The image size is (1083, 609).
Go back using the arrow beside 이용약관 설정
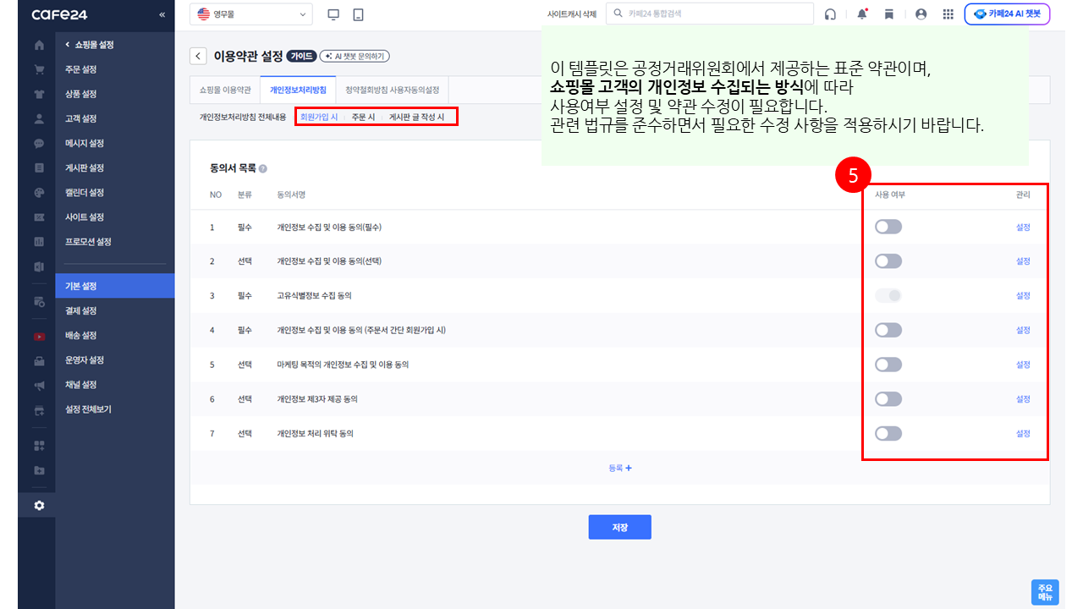pyautogui.click(x=198, y=56)
